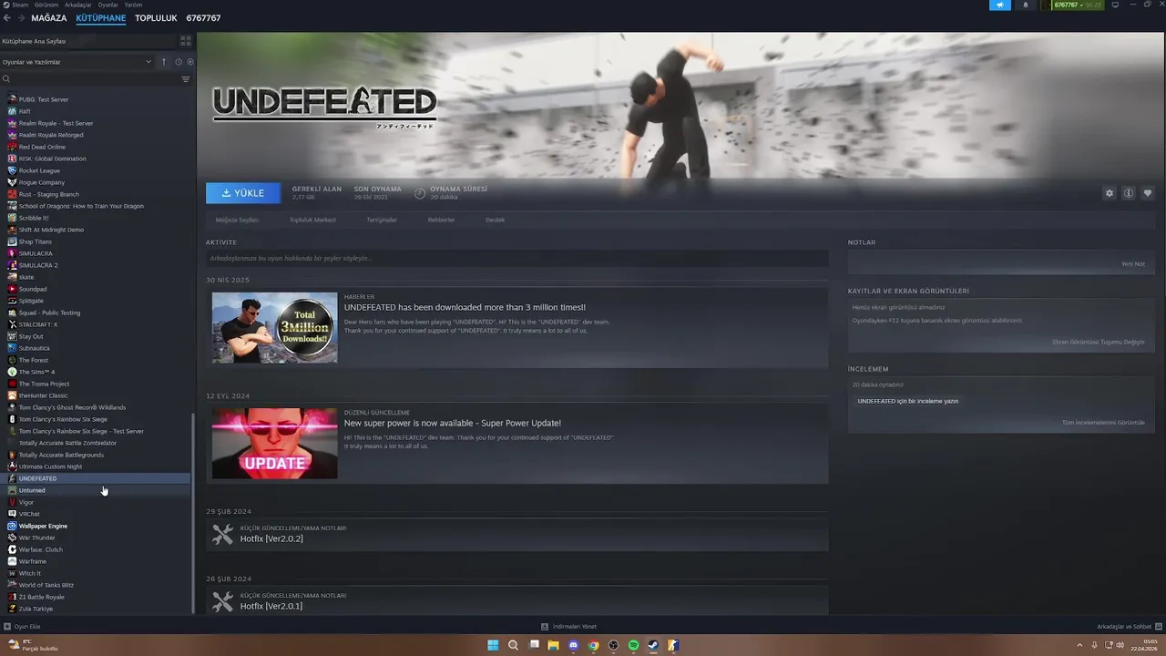Open the Super Power UPDATE thumbnail
Image resolution: width=1166 pixels, height=656 pixels.
tap(274, 443)
